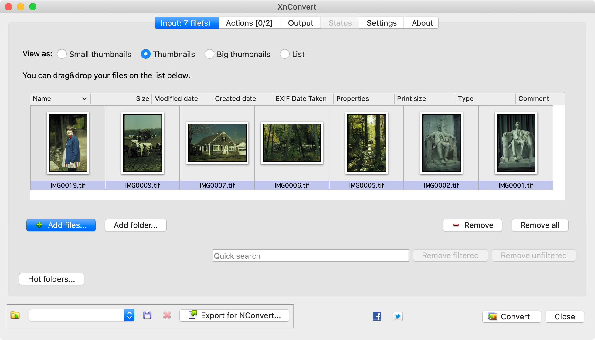The height and width of the screenshot is (340, 595).
Task: Click the Type column header
Action: (485, 99)
